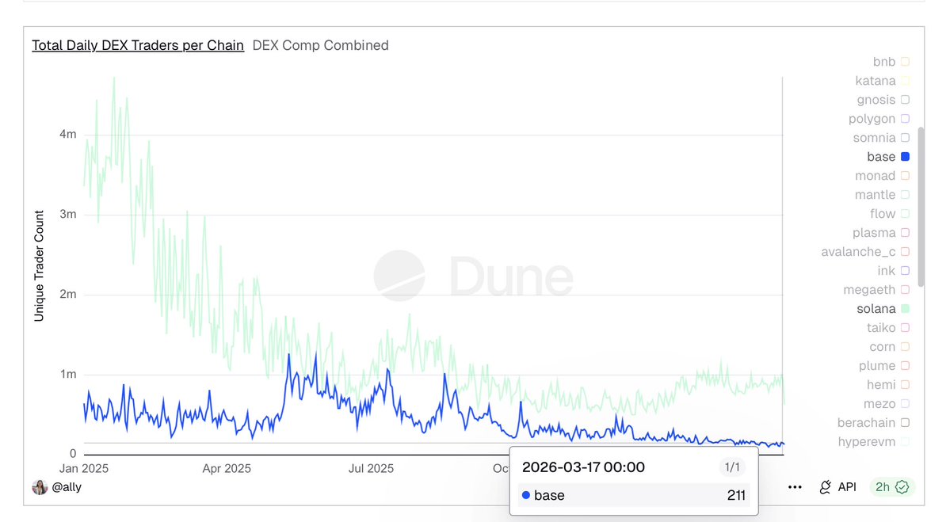Toggle the somnia legend checkbox

(x=905, y=138)
